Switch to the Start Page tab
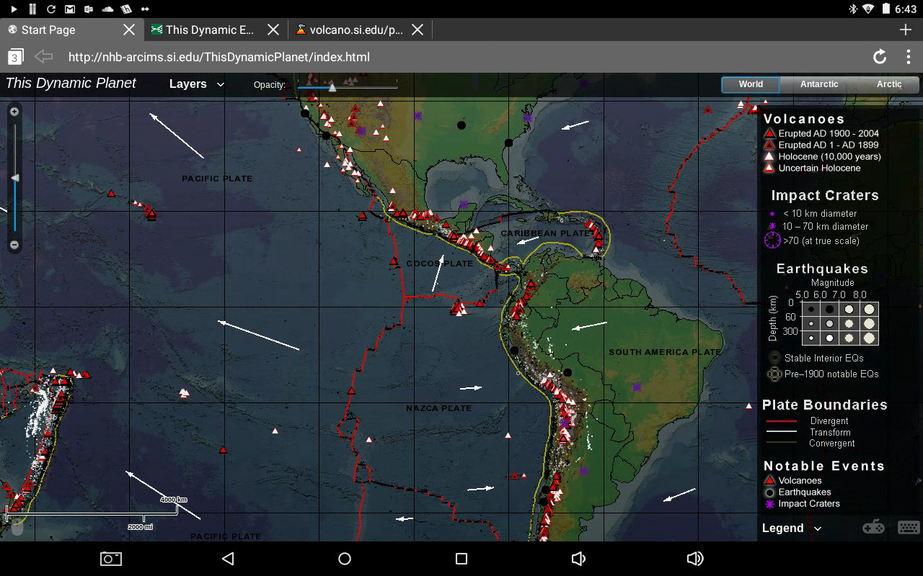 (49, 30)
